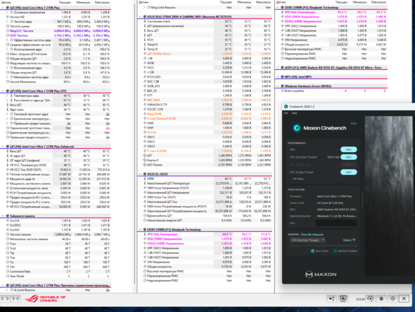415x312 pixels.
Task: Select the Temp14 sensor row
Action: point(205,44)
